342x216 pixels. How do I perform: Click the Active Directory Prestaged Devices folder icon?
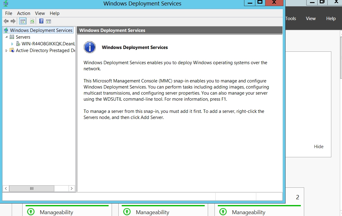coord(12,51)
